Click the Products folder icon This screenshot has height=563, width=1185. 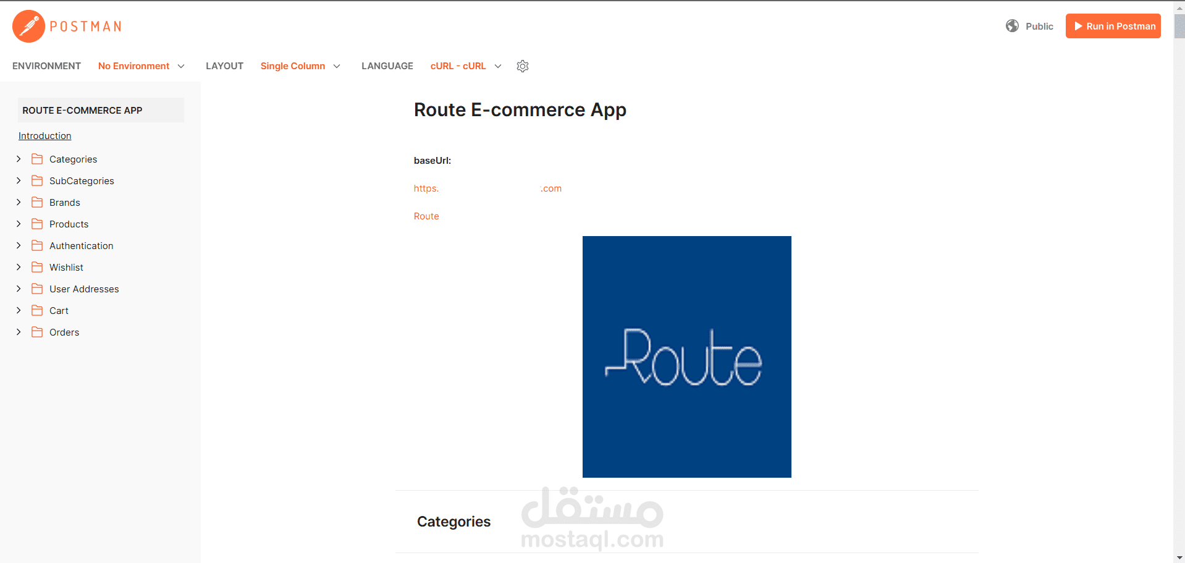pyautogui.click(x=37, y=224)
